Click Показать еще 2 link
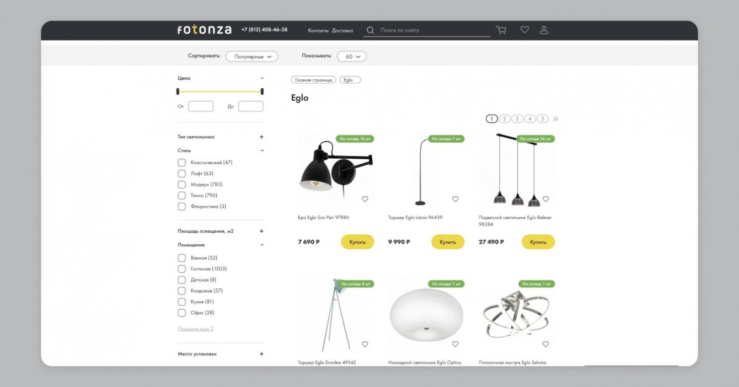The width and height of the screenshot is (739, 387). [x=195, y=329]
